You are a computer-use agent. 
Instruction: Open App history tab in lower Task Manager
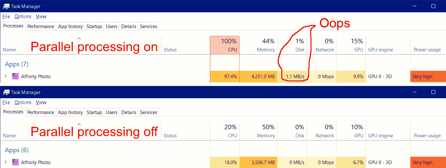[x=70, y=112]
